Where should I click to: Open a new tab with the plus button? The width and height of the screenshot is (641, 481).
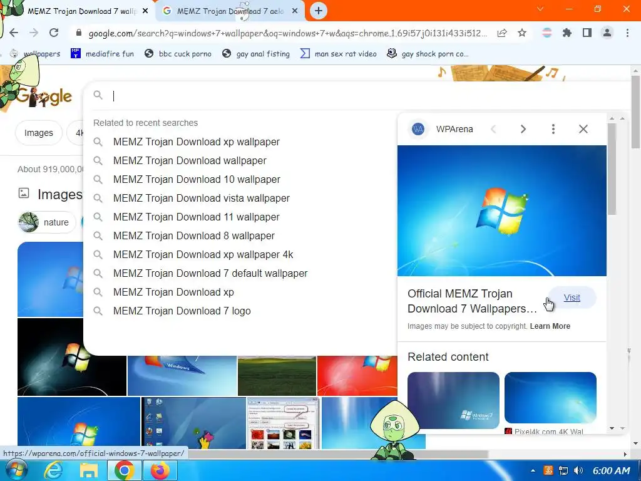coord(319,11)
